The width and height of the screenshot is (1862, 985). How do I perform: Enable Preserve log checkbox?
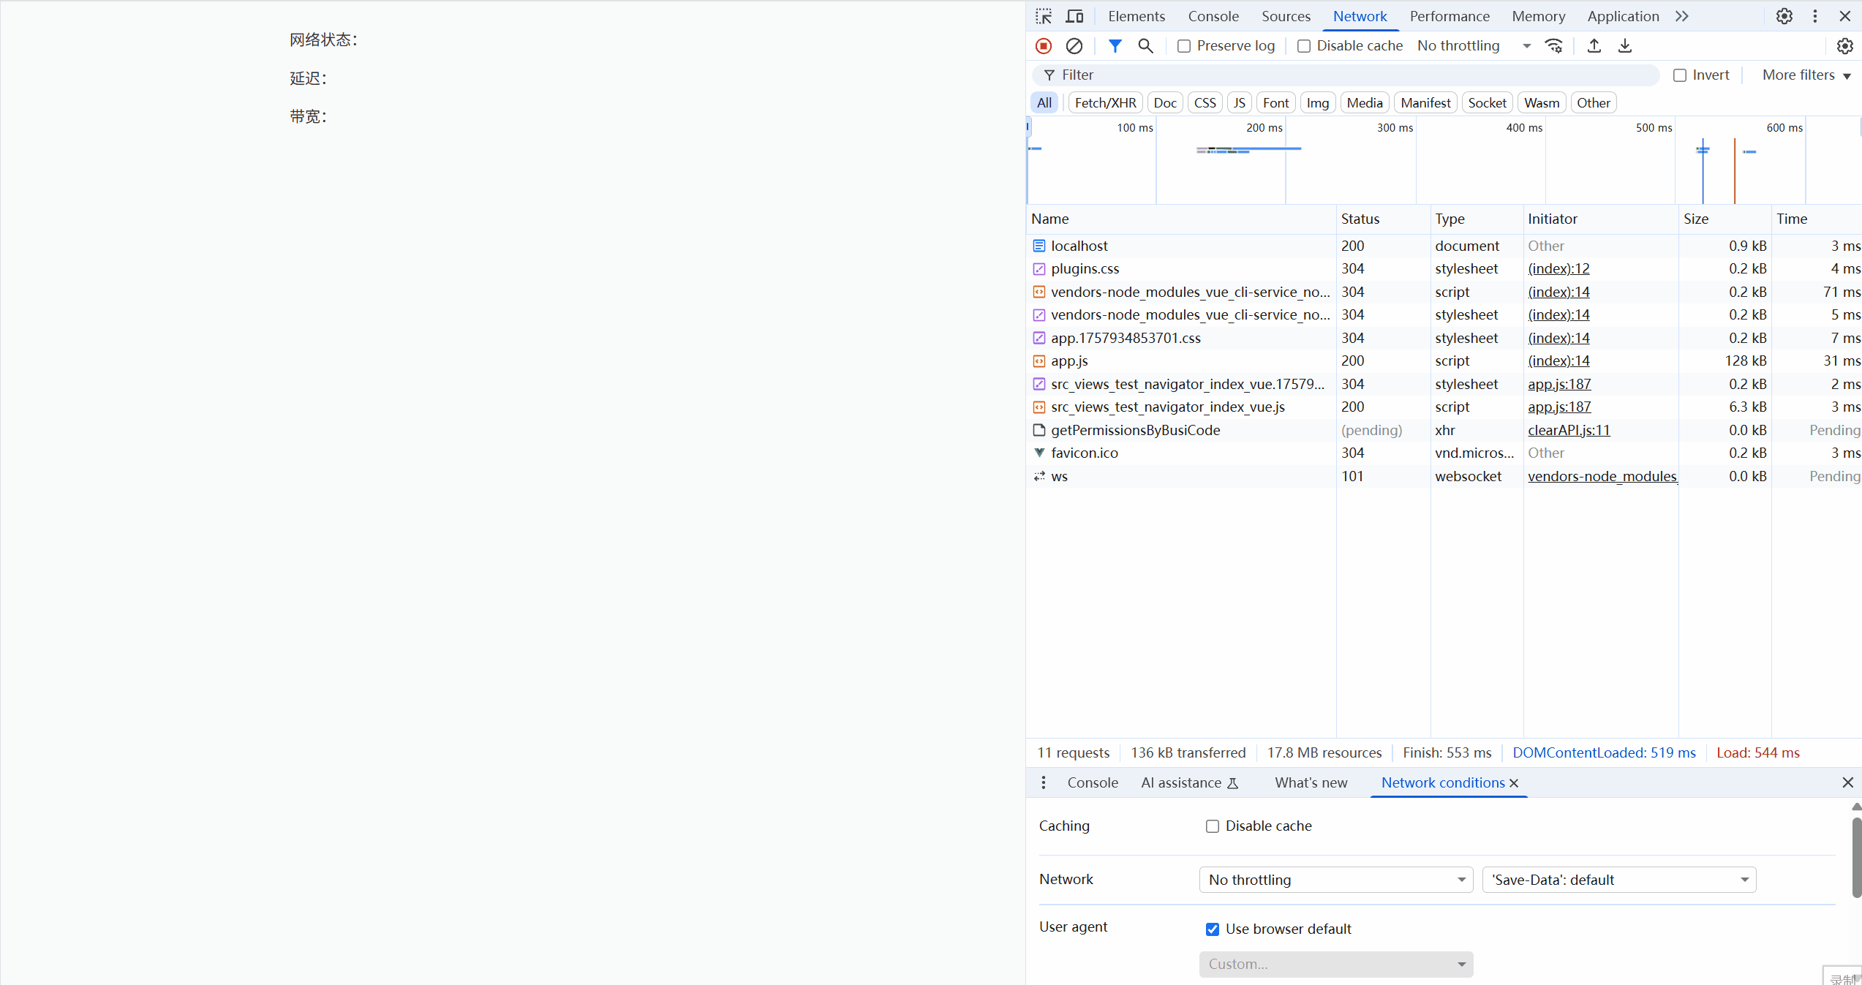(1184, 46)
